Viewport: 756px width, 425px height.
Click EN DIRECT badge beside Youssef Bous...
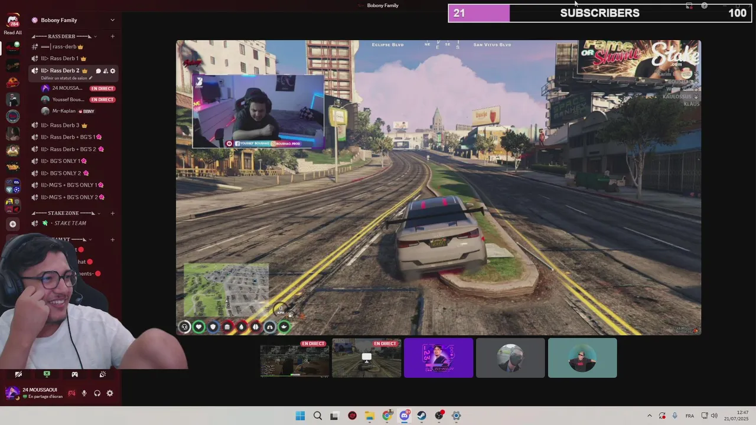tap(102, 100)
